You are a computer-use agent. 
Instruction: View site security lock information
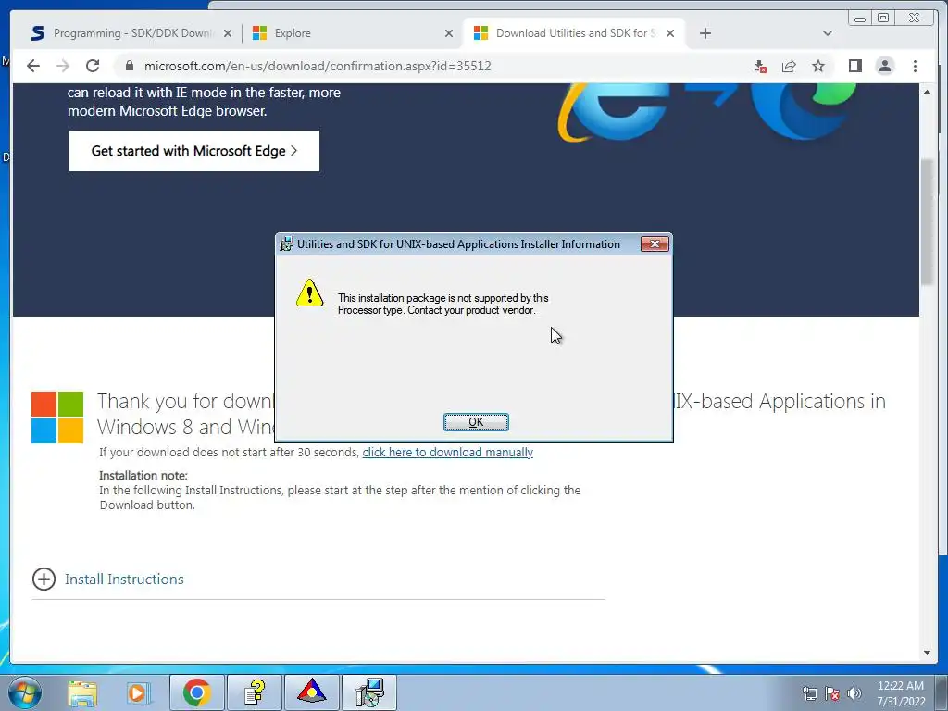(x=129, y=66)
